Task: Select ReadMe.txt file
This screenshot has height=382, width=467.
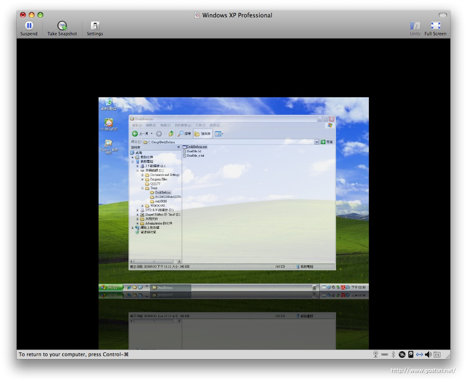Action: [x=192, y=151]
